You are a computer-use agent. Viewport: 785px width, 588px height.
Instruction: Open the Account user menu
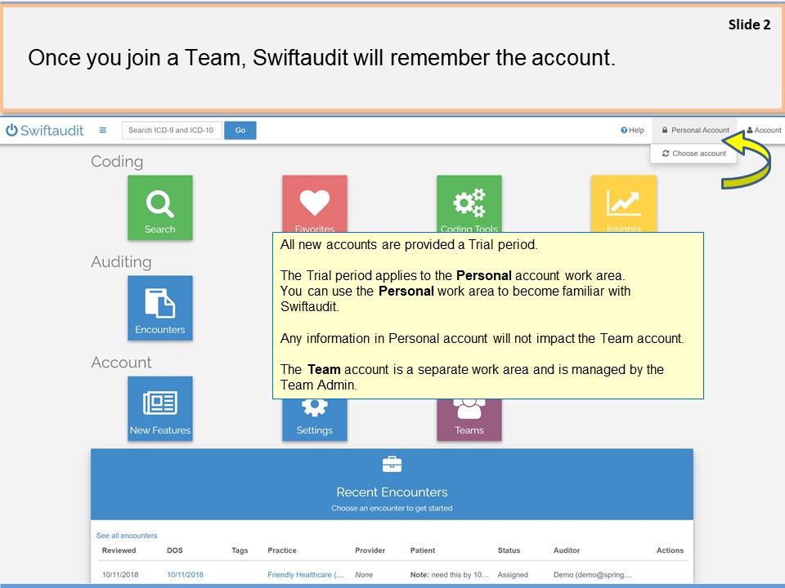click(x=764, y=130)
